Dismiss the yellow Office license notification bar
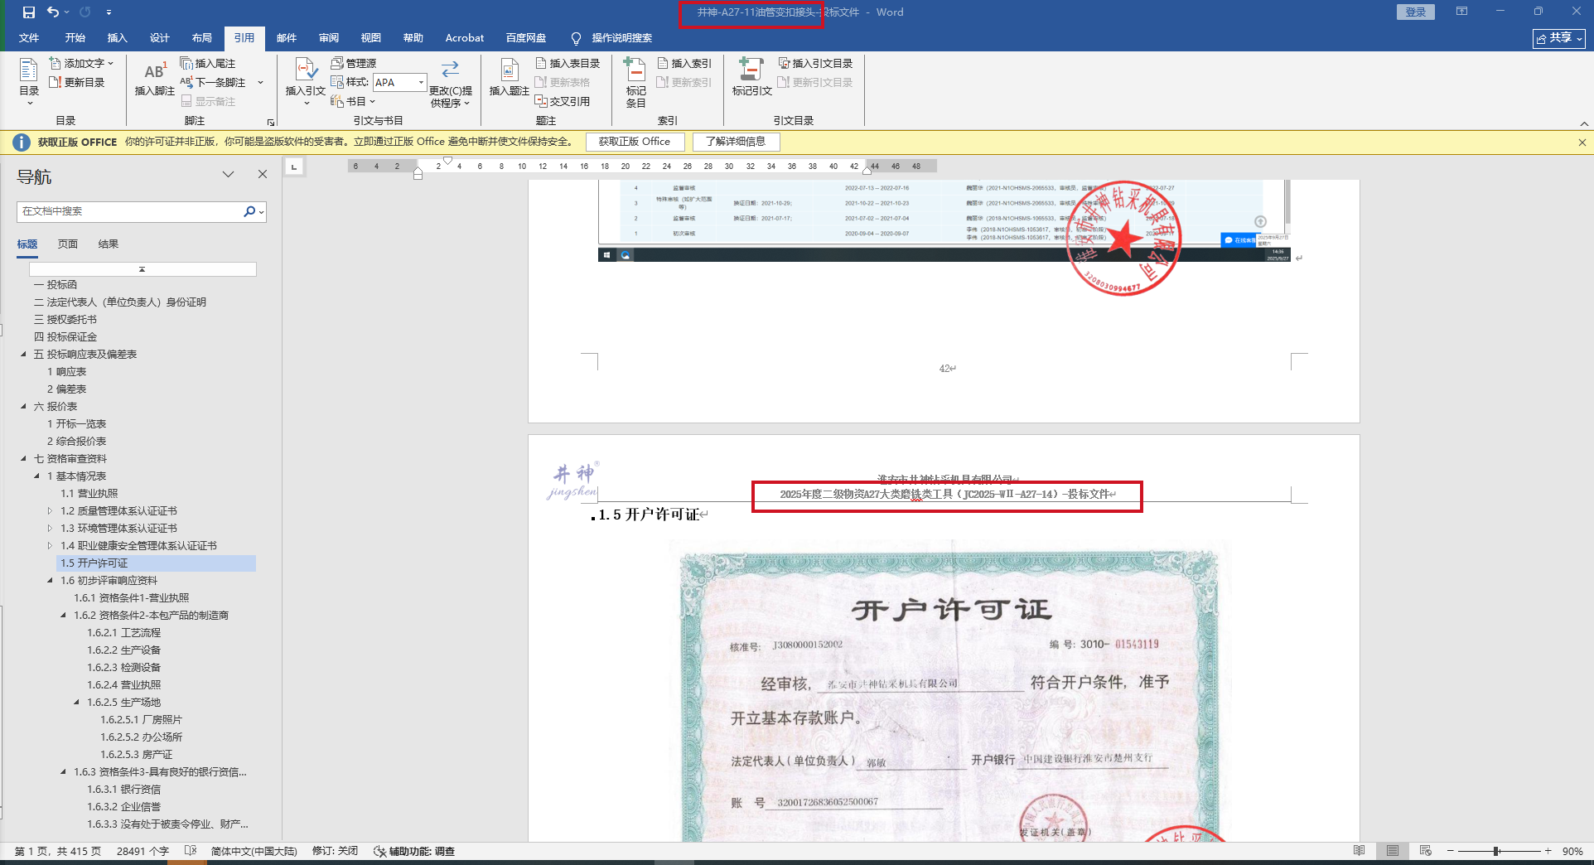Viewport: 1594px width, 865px height. tap(1582, 143)
